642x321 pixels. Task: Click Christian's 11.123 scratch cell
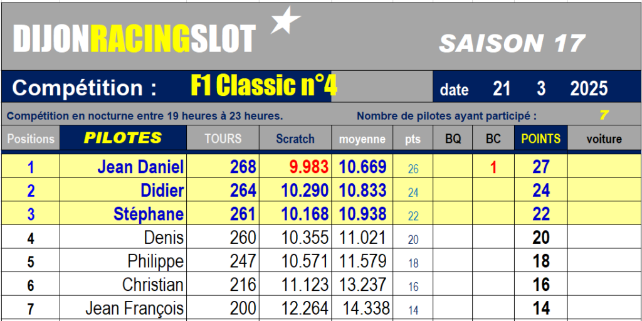[x=295, y=285]
